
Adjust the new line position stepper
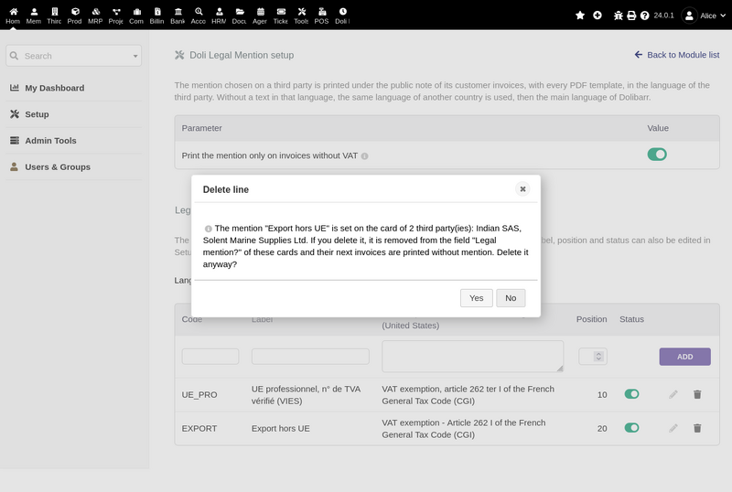[x=598, y=357]
